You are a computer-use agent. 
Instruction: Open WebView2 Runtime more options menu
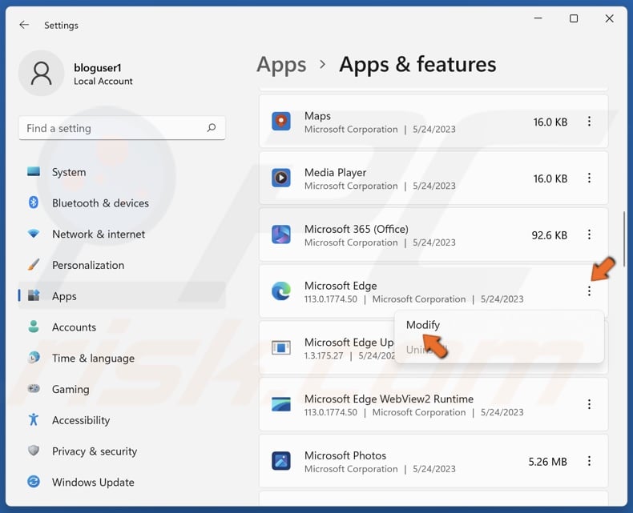[x=589, y=404]
